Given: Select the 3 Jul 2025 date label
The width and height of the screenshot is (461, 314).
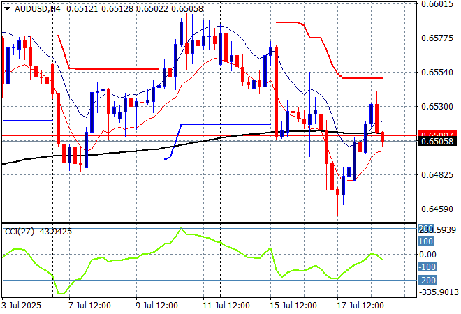Looking at the screenshot, I should (x=21, y=306).
